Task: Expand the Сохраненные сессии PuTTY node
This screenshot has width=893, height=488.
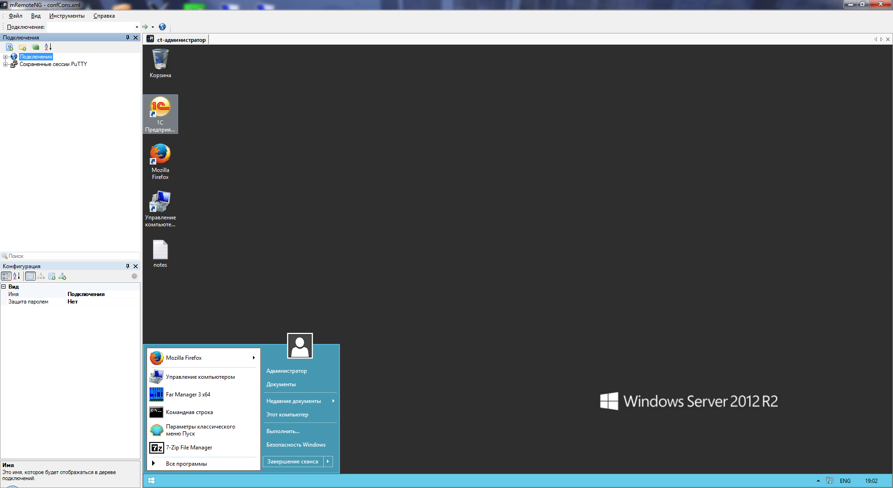Action: [x=5, y=64]
